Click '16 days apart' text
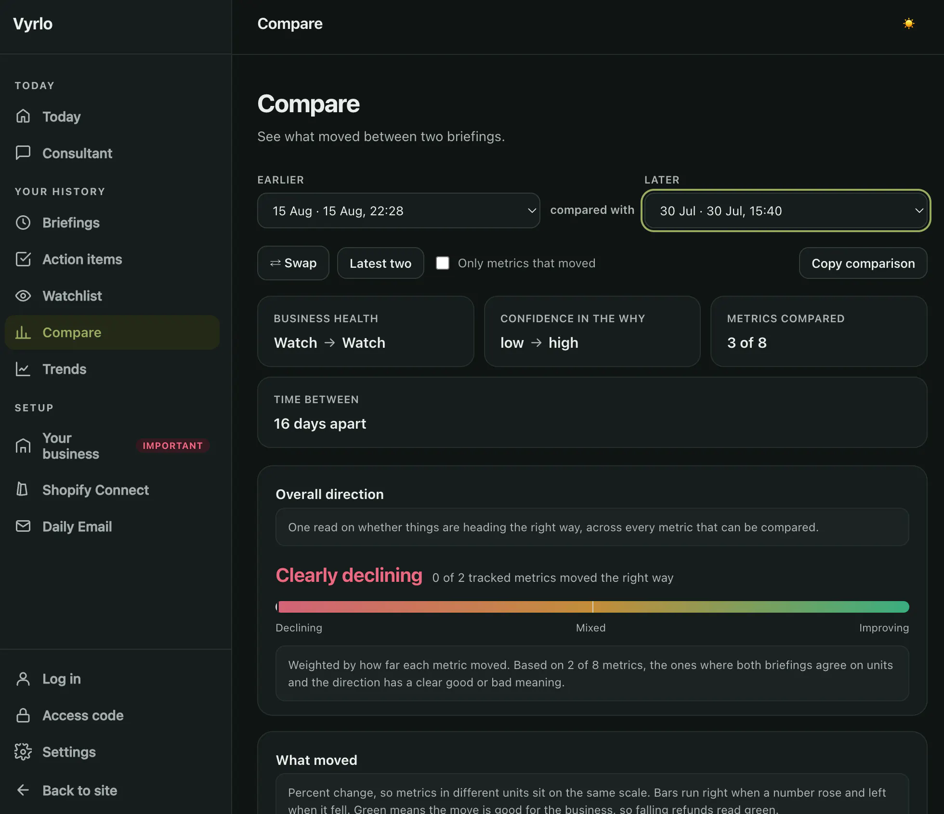Screen dimensions: 944x814 [320, 423]
